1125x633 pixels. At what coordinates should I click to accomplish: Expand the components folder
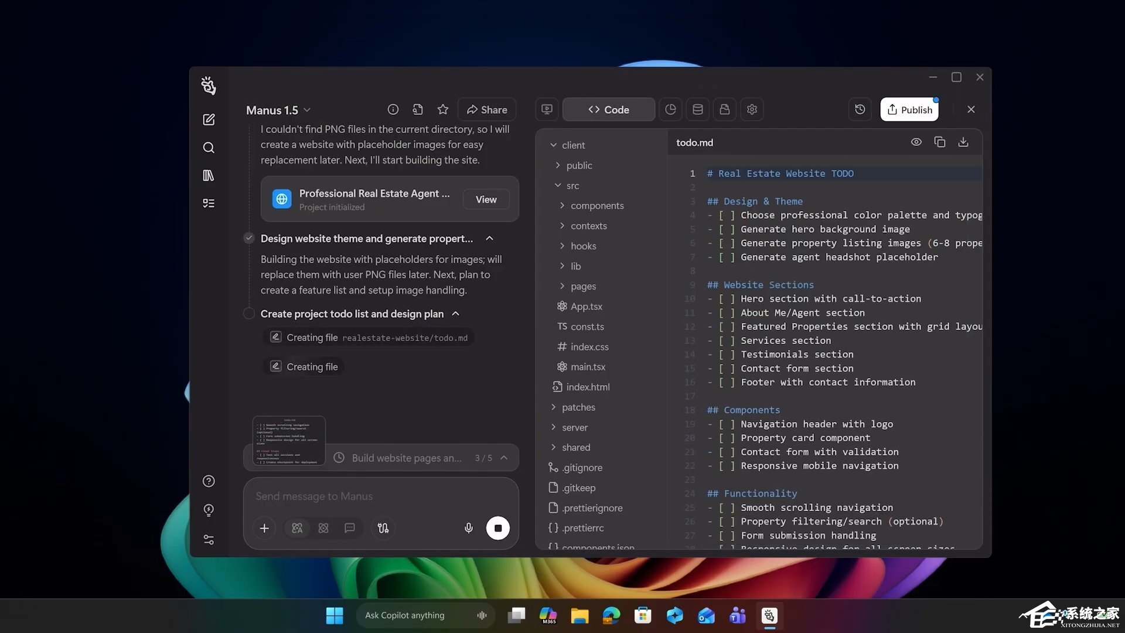click(562, 206)
